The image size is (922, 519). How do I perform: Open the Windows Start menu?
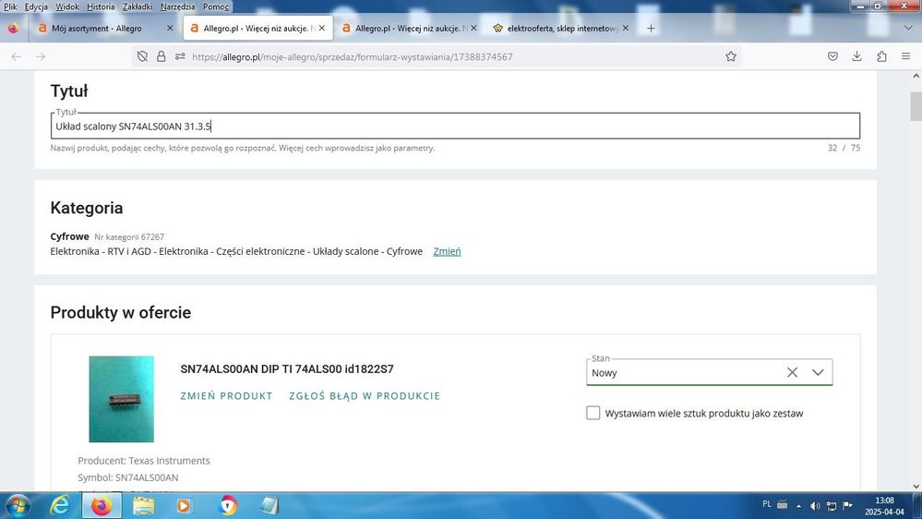click(18, 505)
